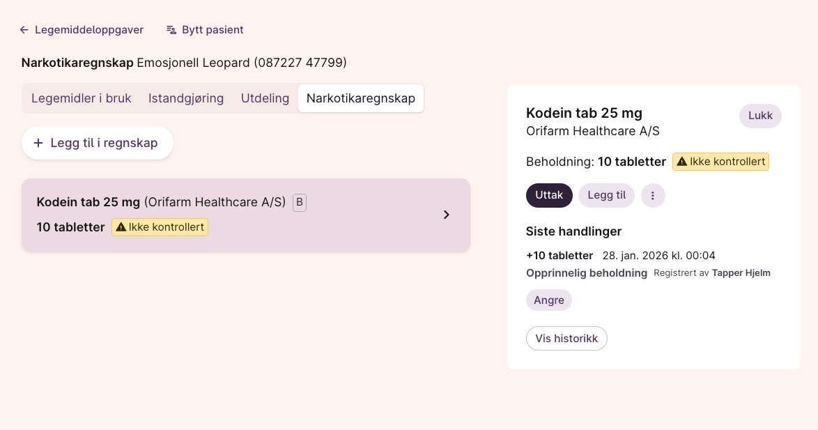818x430 pixels.
Task: Select the Narkotikaregnskap tab
Action: tap(361, 98)
